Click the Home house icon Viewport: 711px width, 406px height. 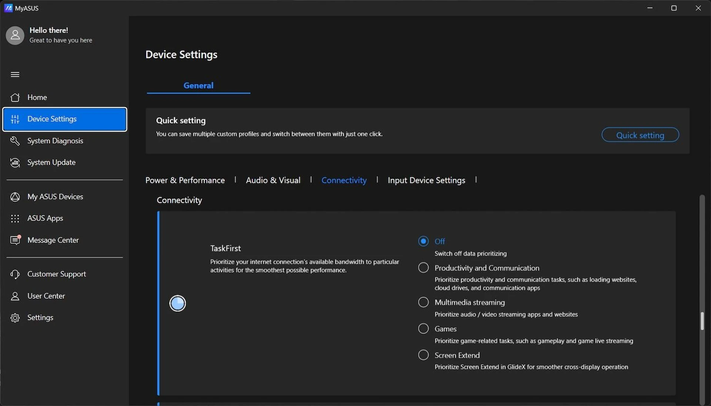15,97
